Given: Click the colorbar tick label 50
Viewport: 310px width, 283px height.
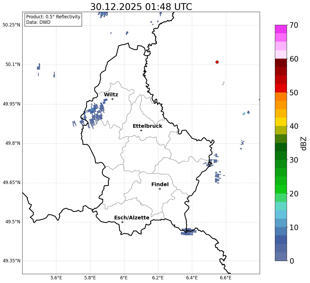Looking at the screenshot, I should [294, 93].
